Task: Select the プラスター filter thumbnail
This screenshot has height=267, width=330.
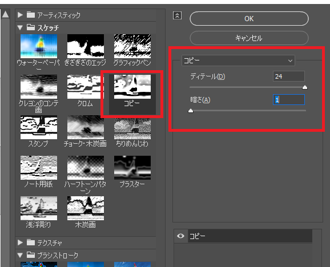Action: tap(132, 168)
